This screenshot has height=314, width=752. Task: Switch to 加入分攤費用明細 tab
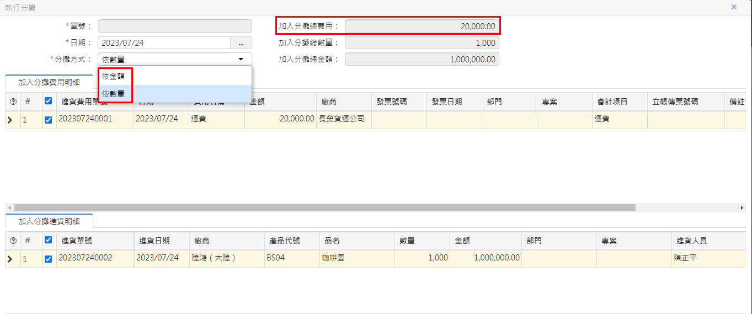[x=49, y=82]
